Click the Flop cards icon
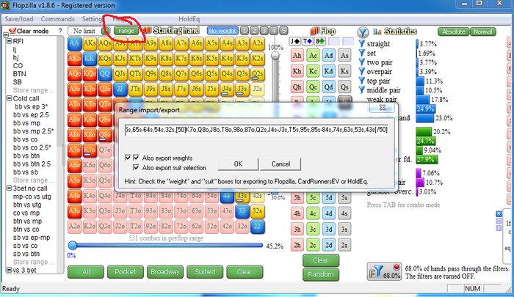Screen dimensions: 514x297 tap(315, 31)
